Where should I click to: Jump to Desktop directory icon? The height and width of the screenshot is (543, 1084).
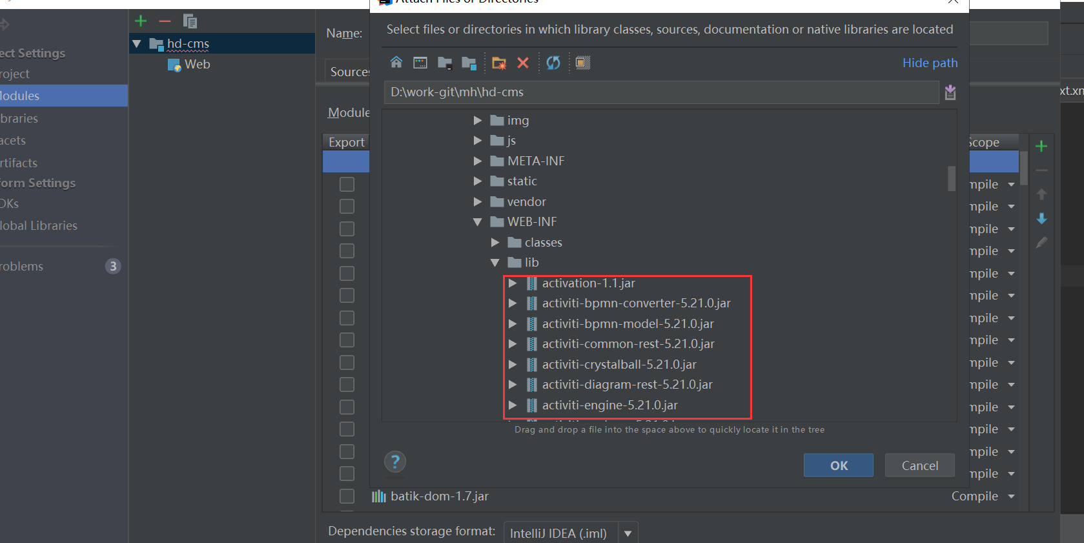click(x=420, y=63)
